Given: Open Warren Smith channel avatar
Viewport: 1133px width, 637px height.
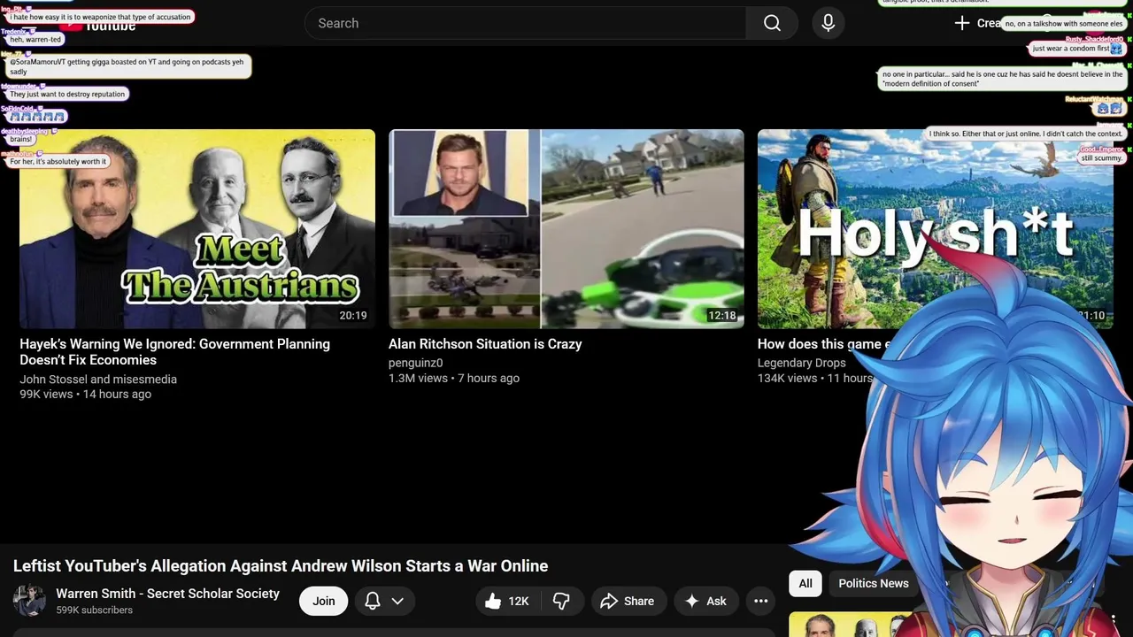Looking at the screenshot, I should 29,601.
